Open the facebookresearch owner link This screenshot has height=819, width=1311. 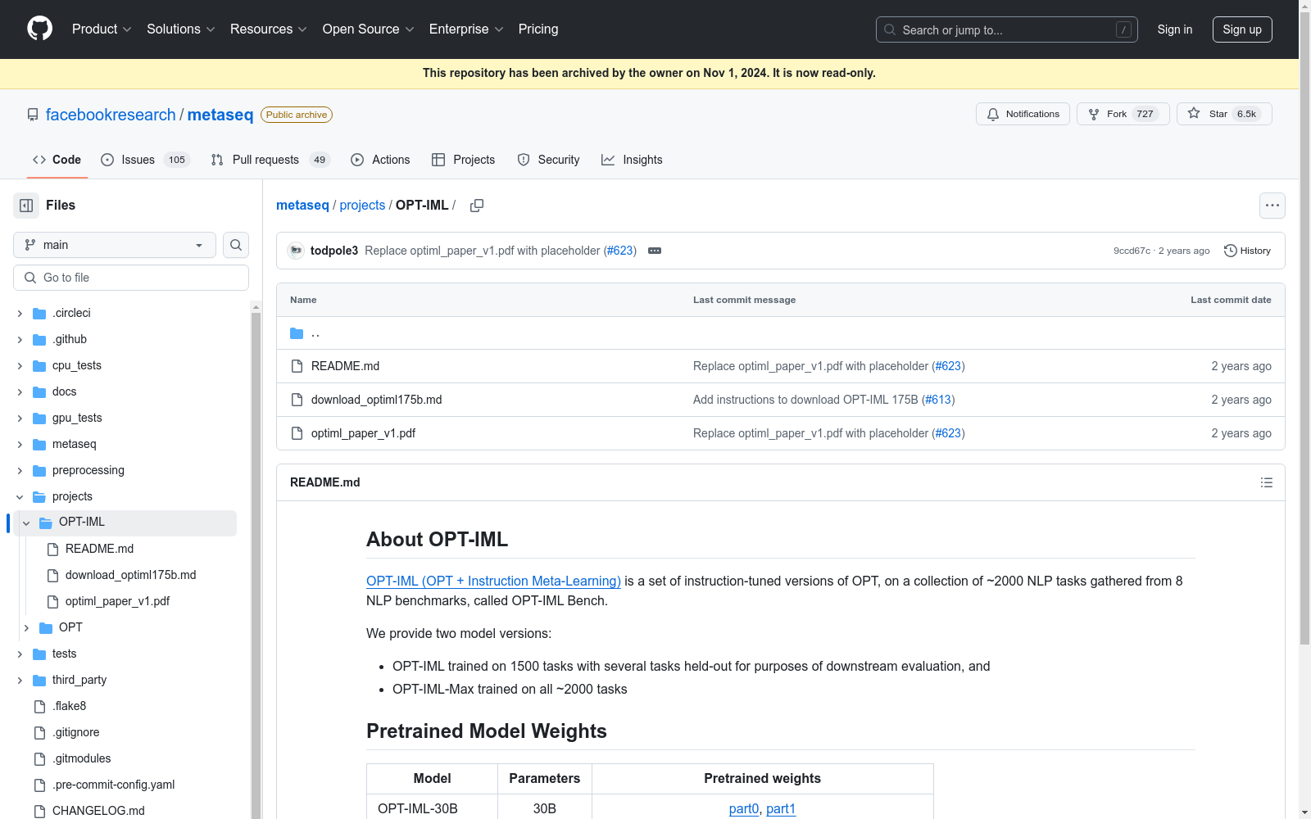pos(111,115)
